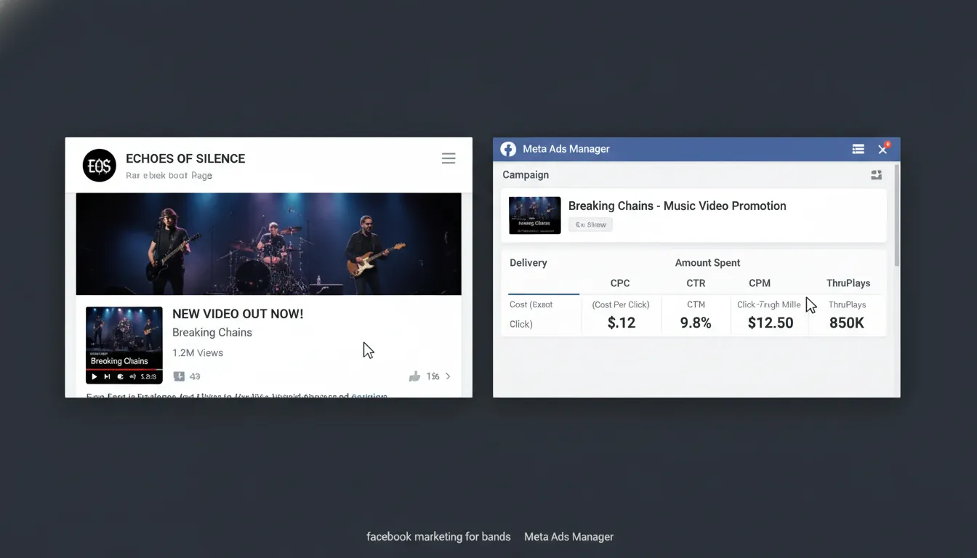The height and width of the screenshot is (558, 977).
Task: Click the small status tag under campaign title
Action: pos(590,225)
